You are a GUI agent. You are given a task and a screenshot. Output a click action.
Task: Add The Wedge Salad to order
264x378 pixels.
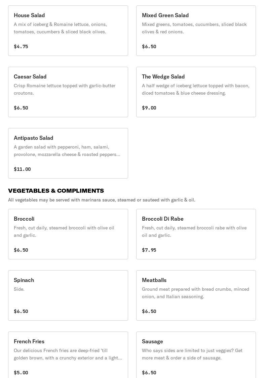(x=196, y=92)
